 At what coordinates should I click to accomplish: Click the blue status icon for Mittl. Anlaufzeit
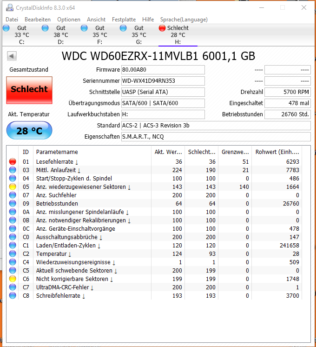click(13, 170)
